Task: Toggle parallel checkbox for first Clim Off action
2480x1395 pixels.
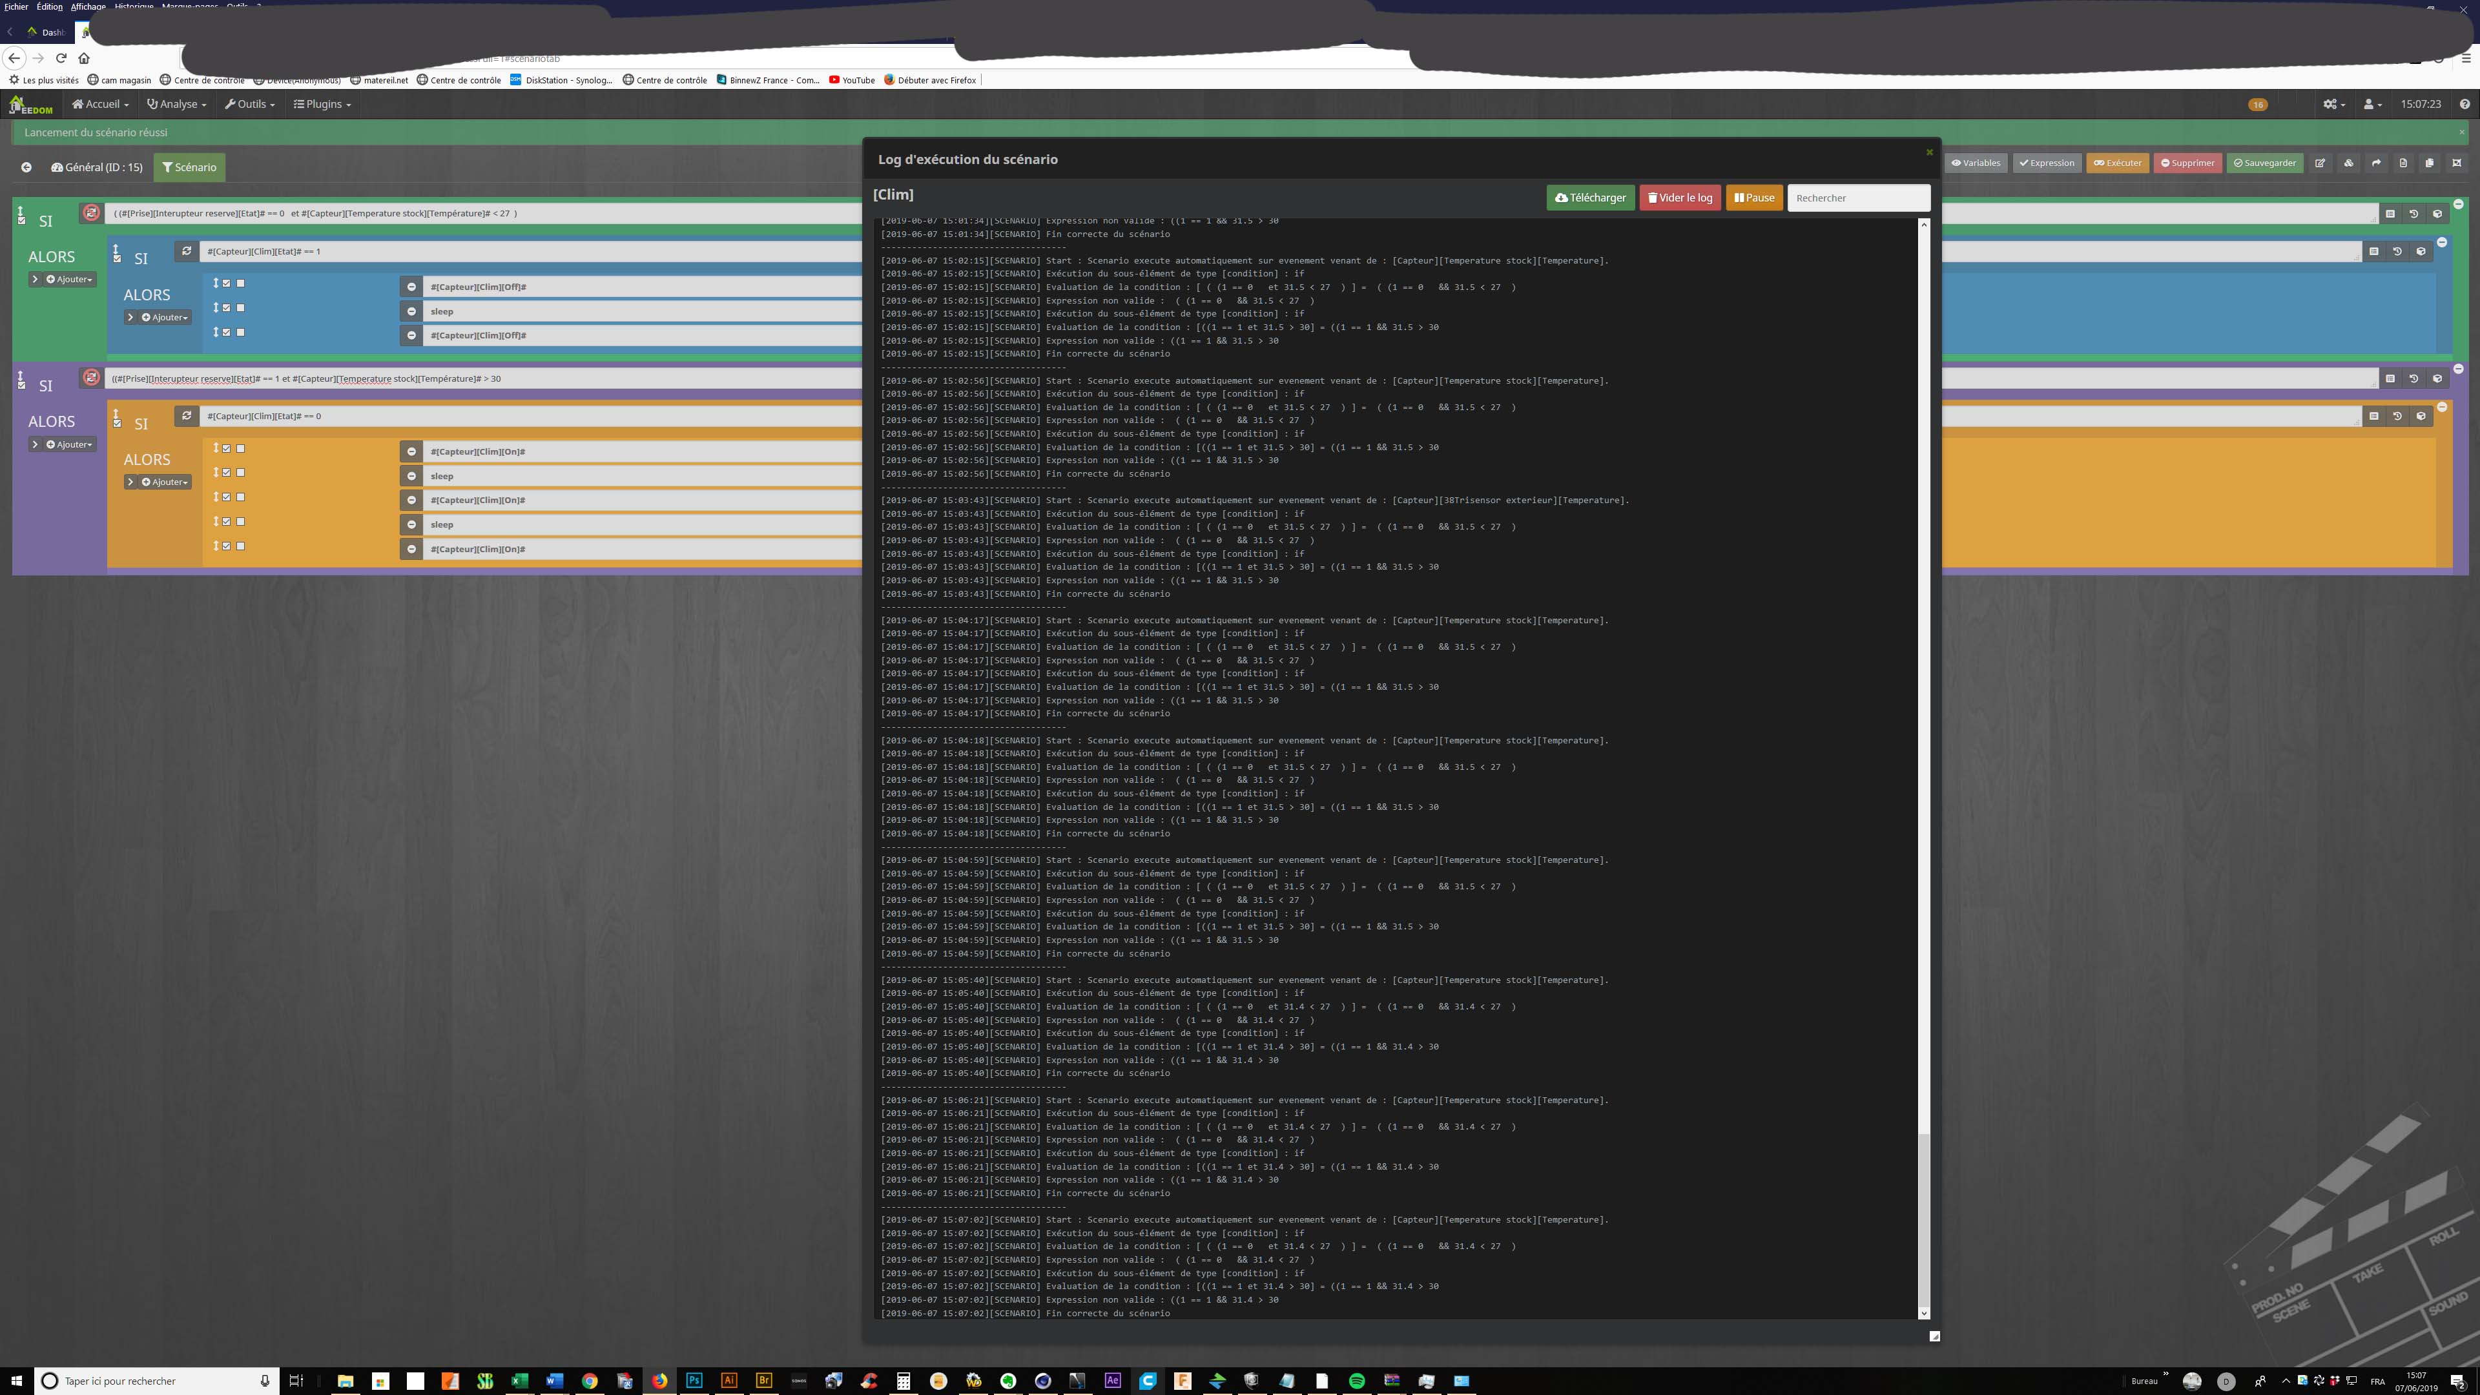Action: [241, 283]
